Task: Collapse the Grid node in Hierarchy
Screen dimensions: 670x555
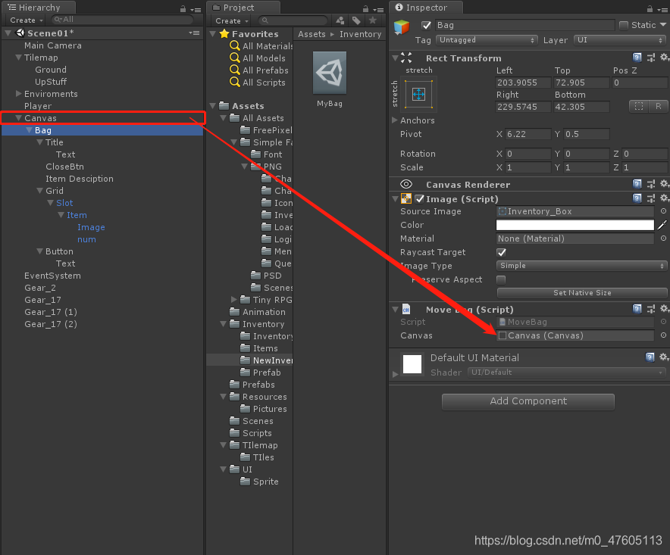Action: 39,190
